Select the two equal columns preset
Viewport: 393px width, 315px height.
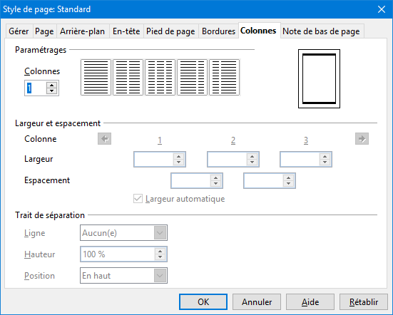click(128, 78)
